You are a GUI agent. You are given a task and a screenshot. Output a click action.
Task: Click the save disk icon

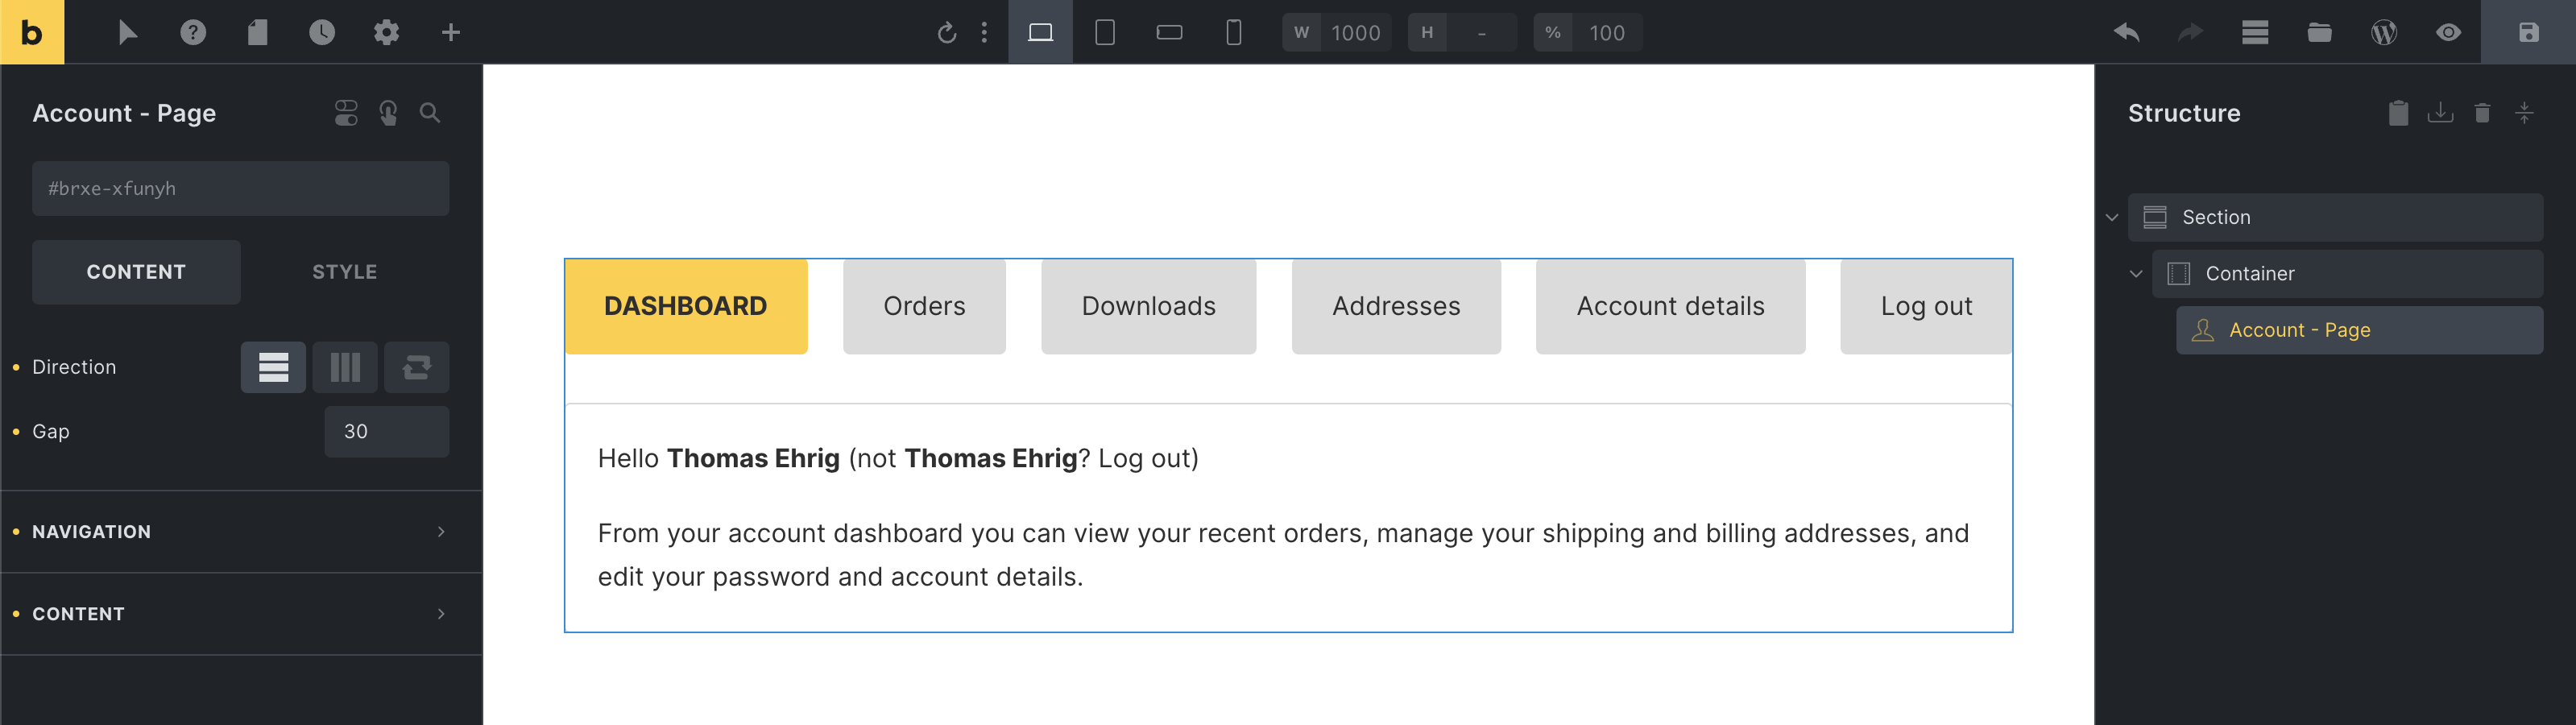(x=2528, y=32)
